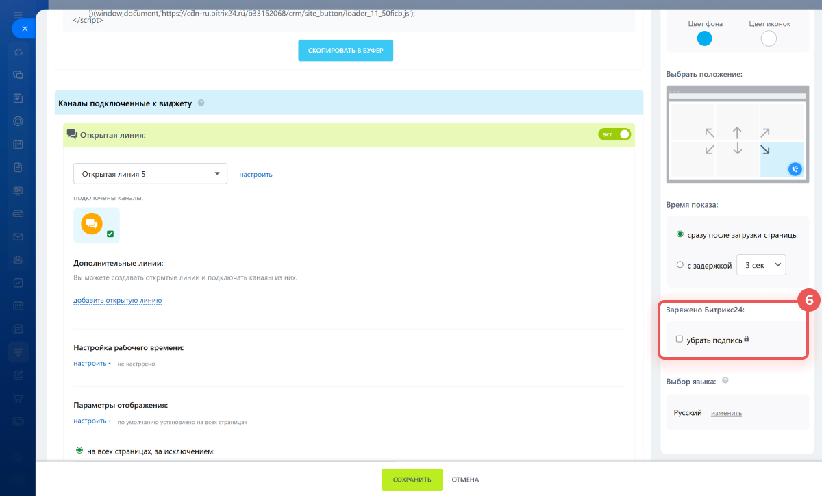Open the 'Открытая линия 5' dropdown
This screenshot has width=822, height=496.
point(151,174)
